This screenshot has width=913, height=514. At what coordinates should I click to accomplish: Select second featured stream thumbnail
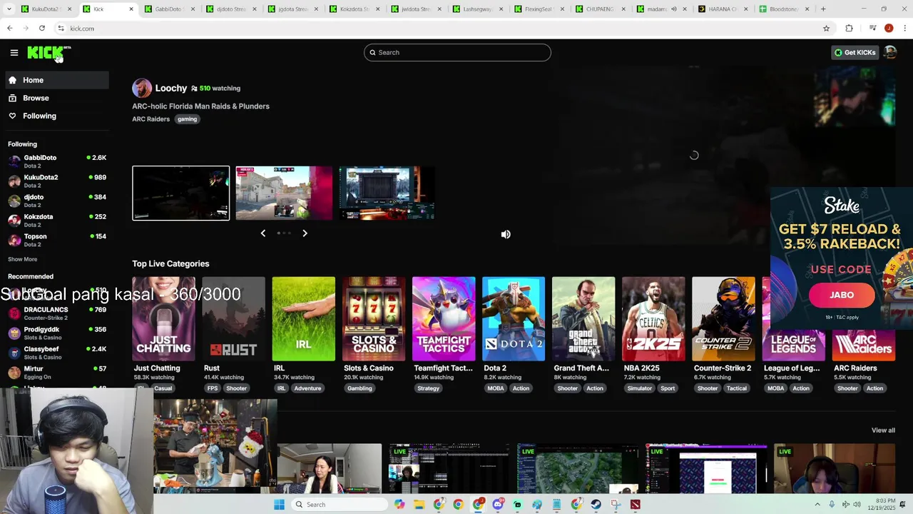[x=284, y=193]
